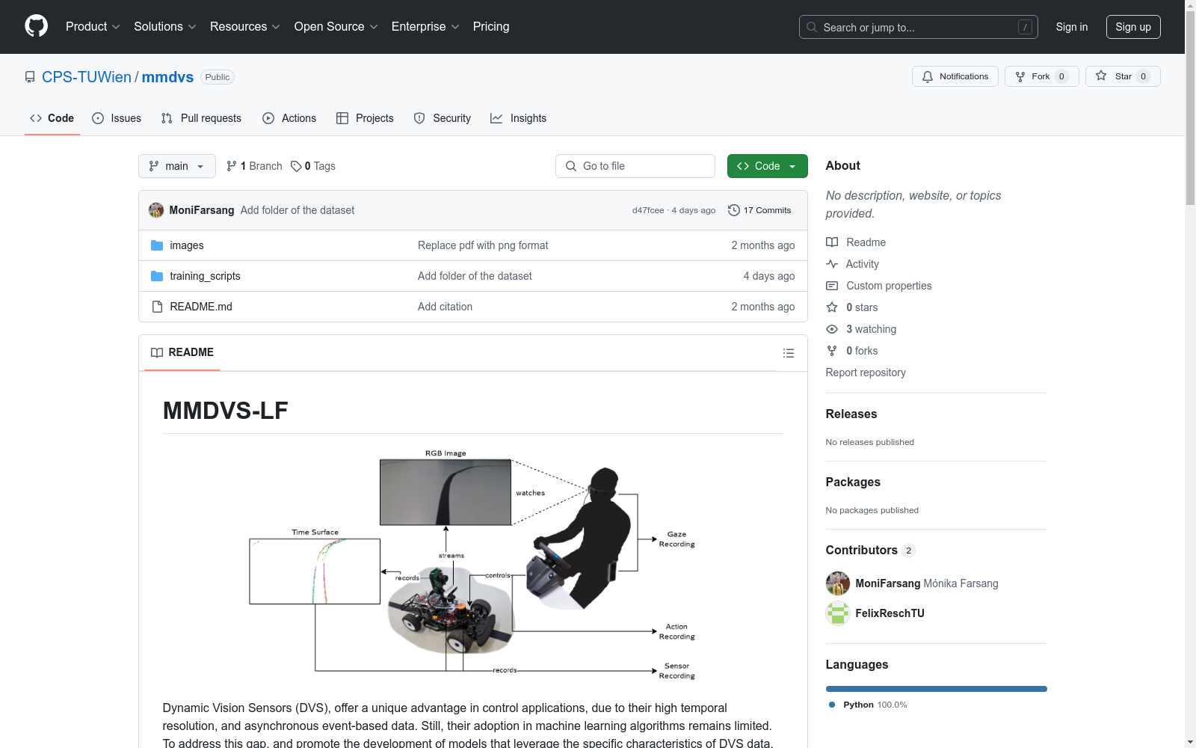The height and width of the screenshot is (748, 1196).
Task: Click the star icon on Star button
Action: (1101, 76)
